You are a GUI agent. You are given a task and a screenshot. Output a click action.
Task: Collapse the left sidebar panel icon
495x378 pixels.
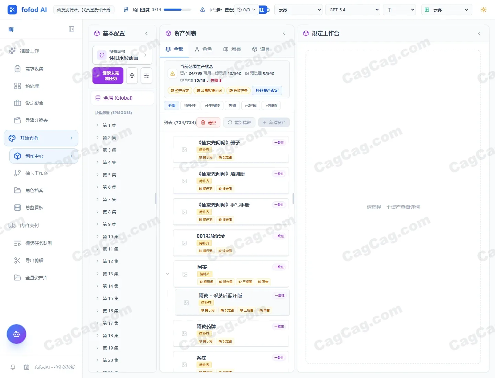coord(71,29)
